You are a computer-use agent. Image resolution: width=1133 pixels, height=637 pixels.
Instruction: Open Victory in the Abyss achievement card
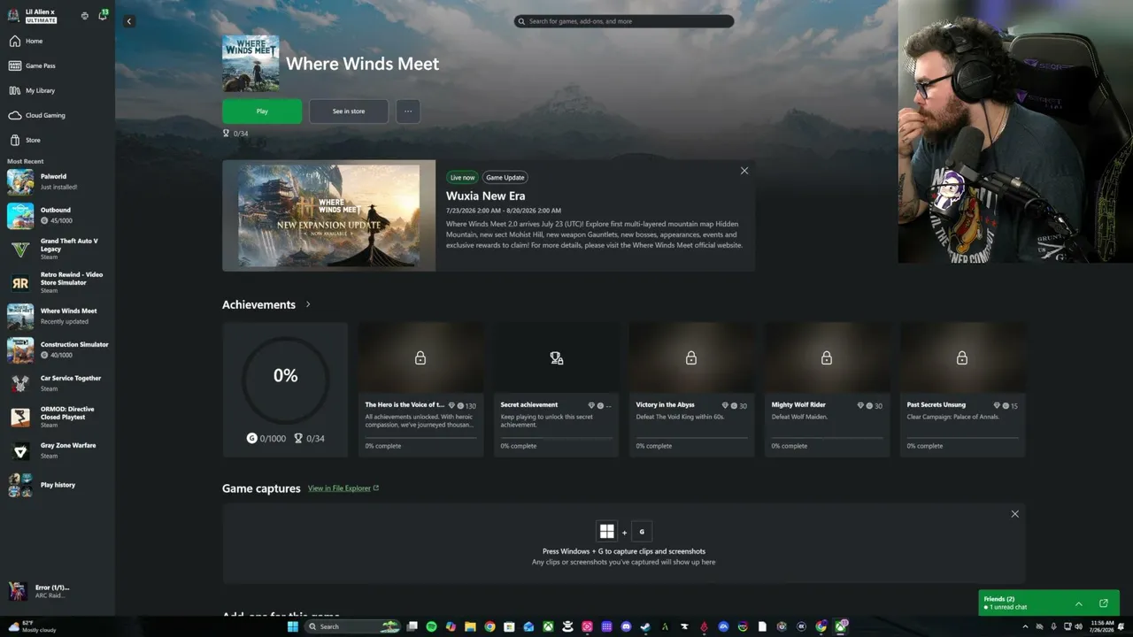tap(691, 389)
